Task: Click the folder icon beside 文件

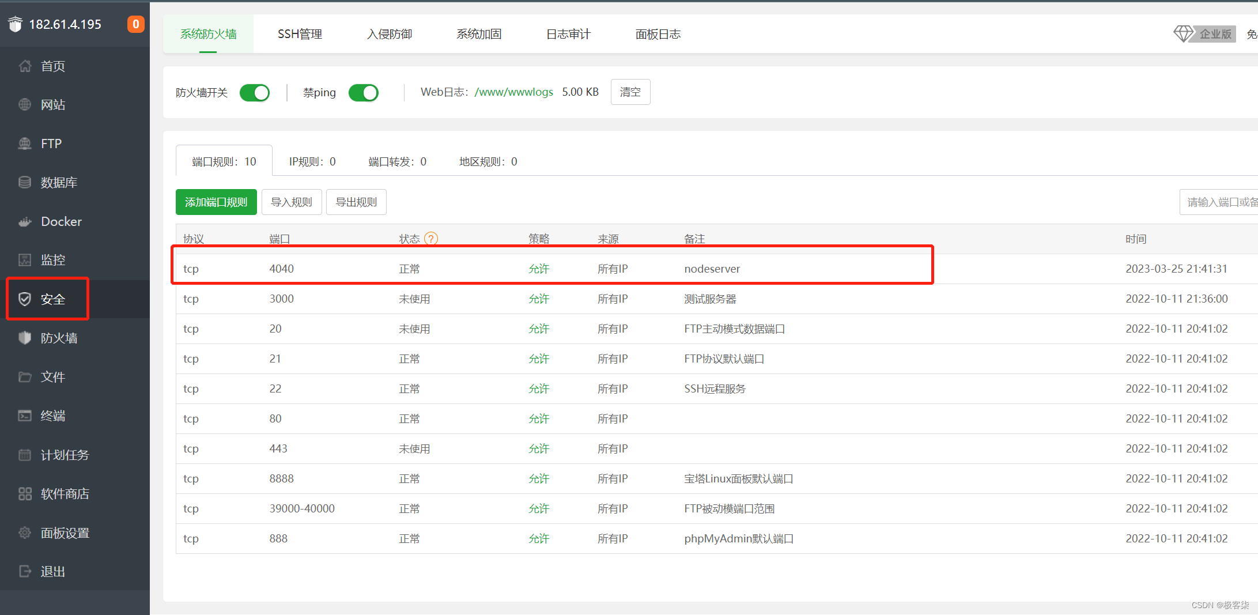Action: (x=25, y=377)
